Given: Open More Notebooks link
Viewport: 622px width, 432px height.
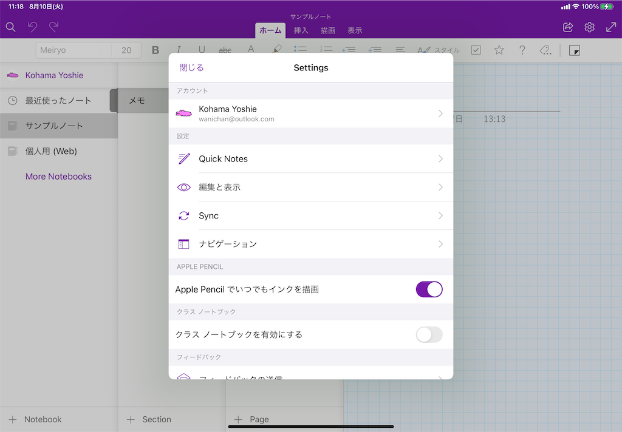Looking at the screenshot, I should [58, 177].
